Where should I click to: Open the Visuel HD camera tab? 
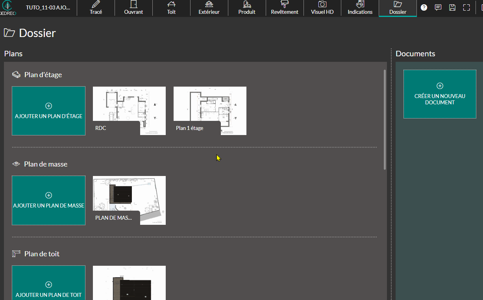[322, 8]
